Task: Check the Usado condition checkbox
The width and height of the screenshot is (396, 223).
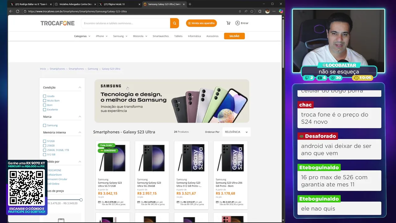Action: (x=45, y=96)
